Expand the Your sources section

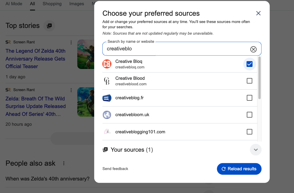[x=256, y=149]
